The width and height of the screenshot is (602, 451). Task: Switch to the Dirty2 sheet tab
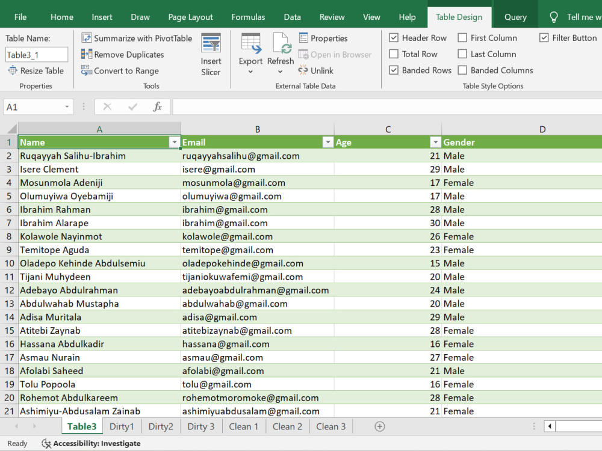(161, 426)
